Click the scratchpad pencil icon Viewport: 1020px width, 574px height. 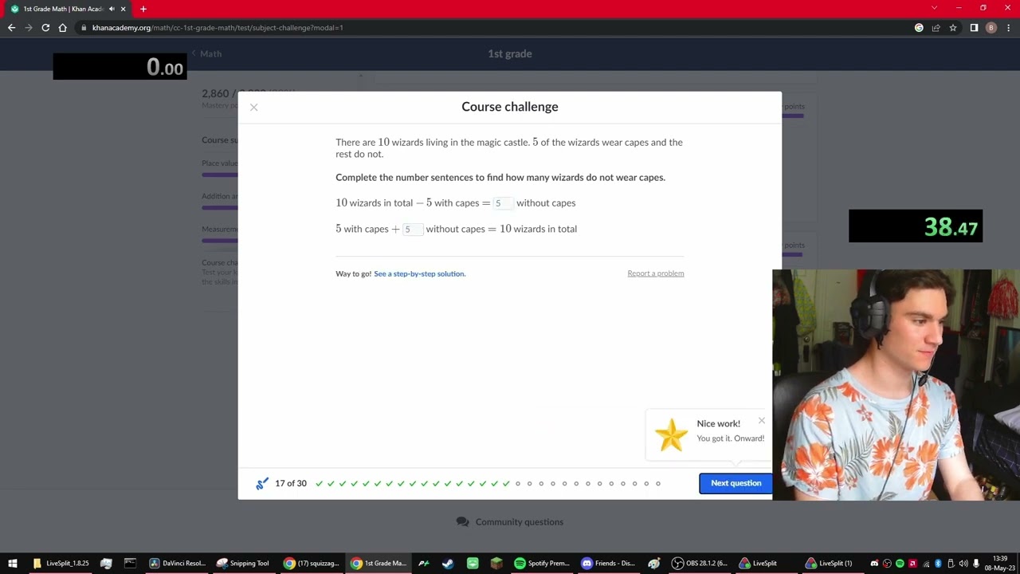pyautogui.click(x=262, y=483)
